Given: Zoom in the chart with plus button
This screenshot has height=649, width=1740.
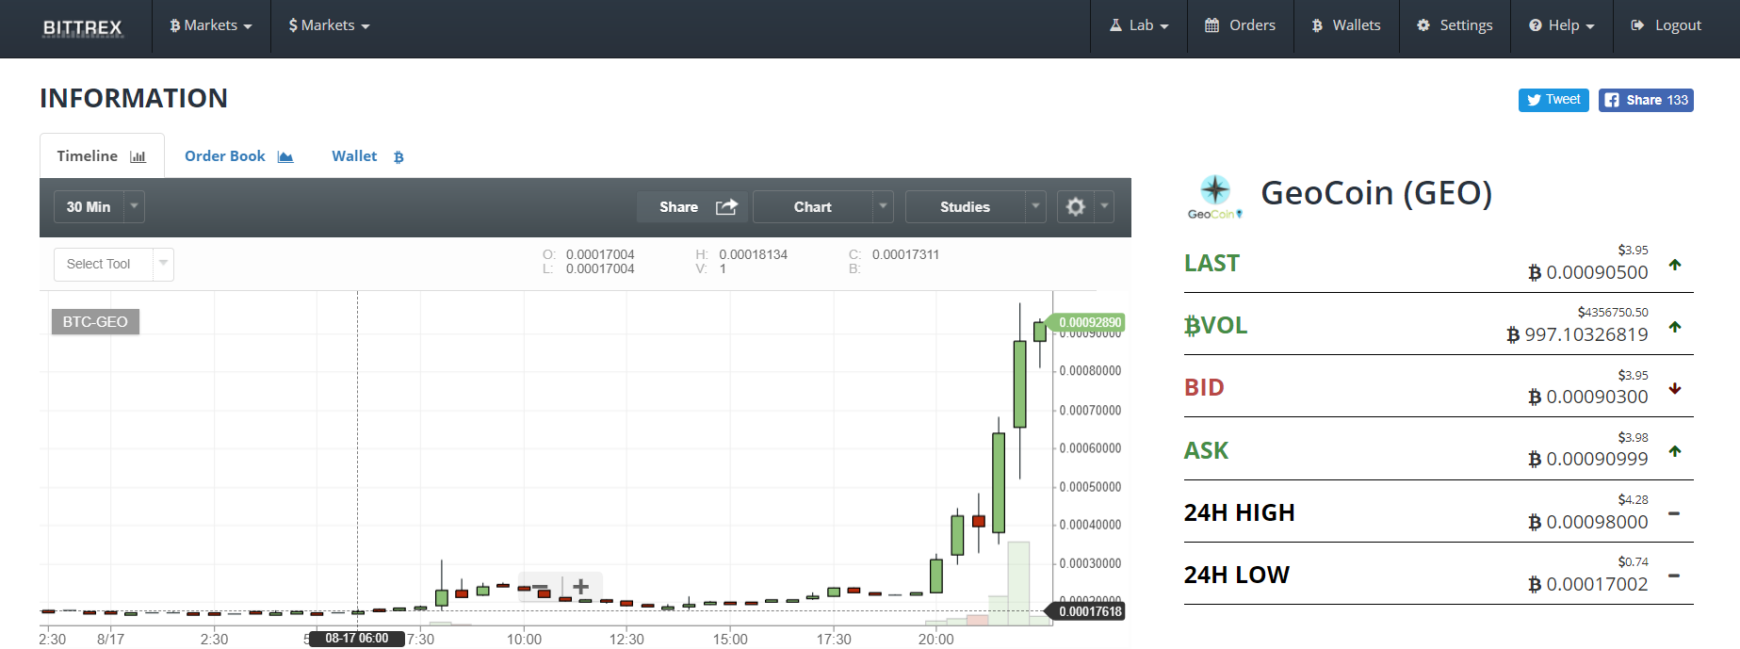Looking at the screenshot, I should click(x=581, y=587).
